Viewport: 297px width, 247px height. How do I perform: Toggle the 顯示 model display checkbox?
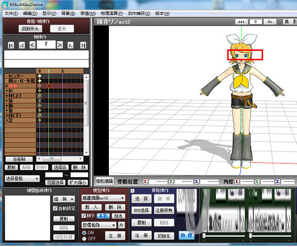pos(83,216)
